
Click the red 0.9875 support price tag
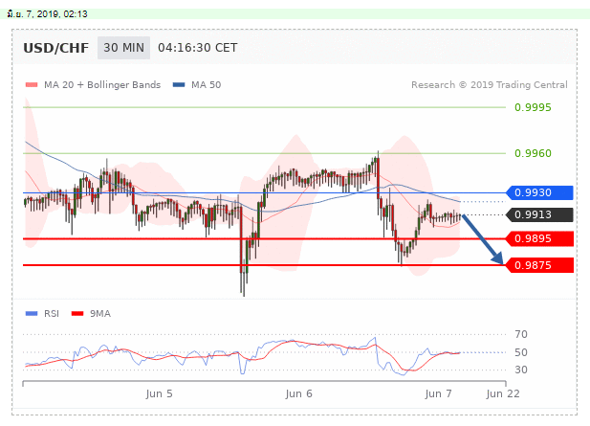pos(539,265)
